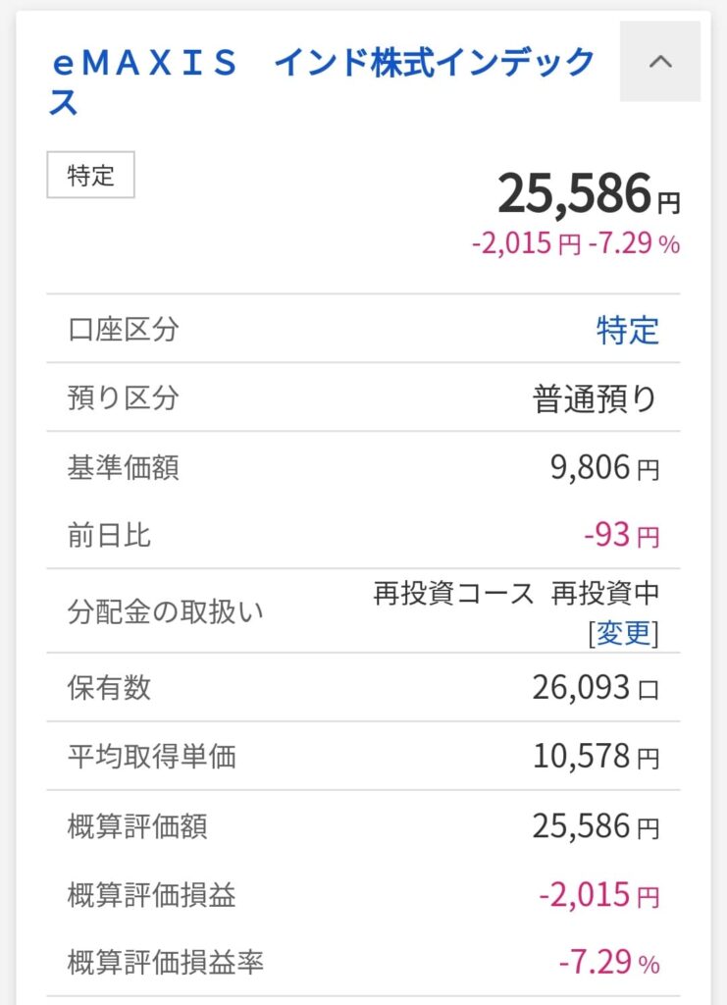
Task: Select the -93円 day change value
Action: pyautogui.click(x=621, y=537)
